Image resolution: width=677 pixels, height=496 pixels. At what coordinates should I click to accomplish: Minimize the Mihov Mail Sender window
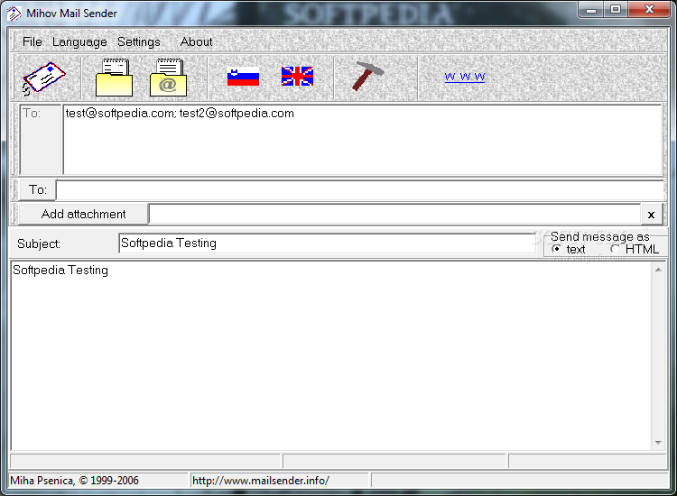[x=591, y=10]
